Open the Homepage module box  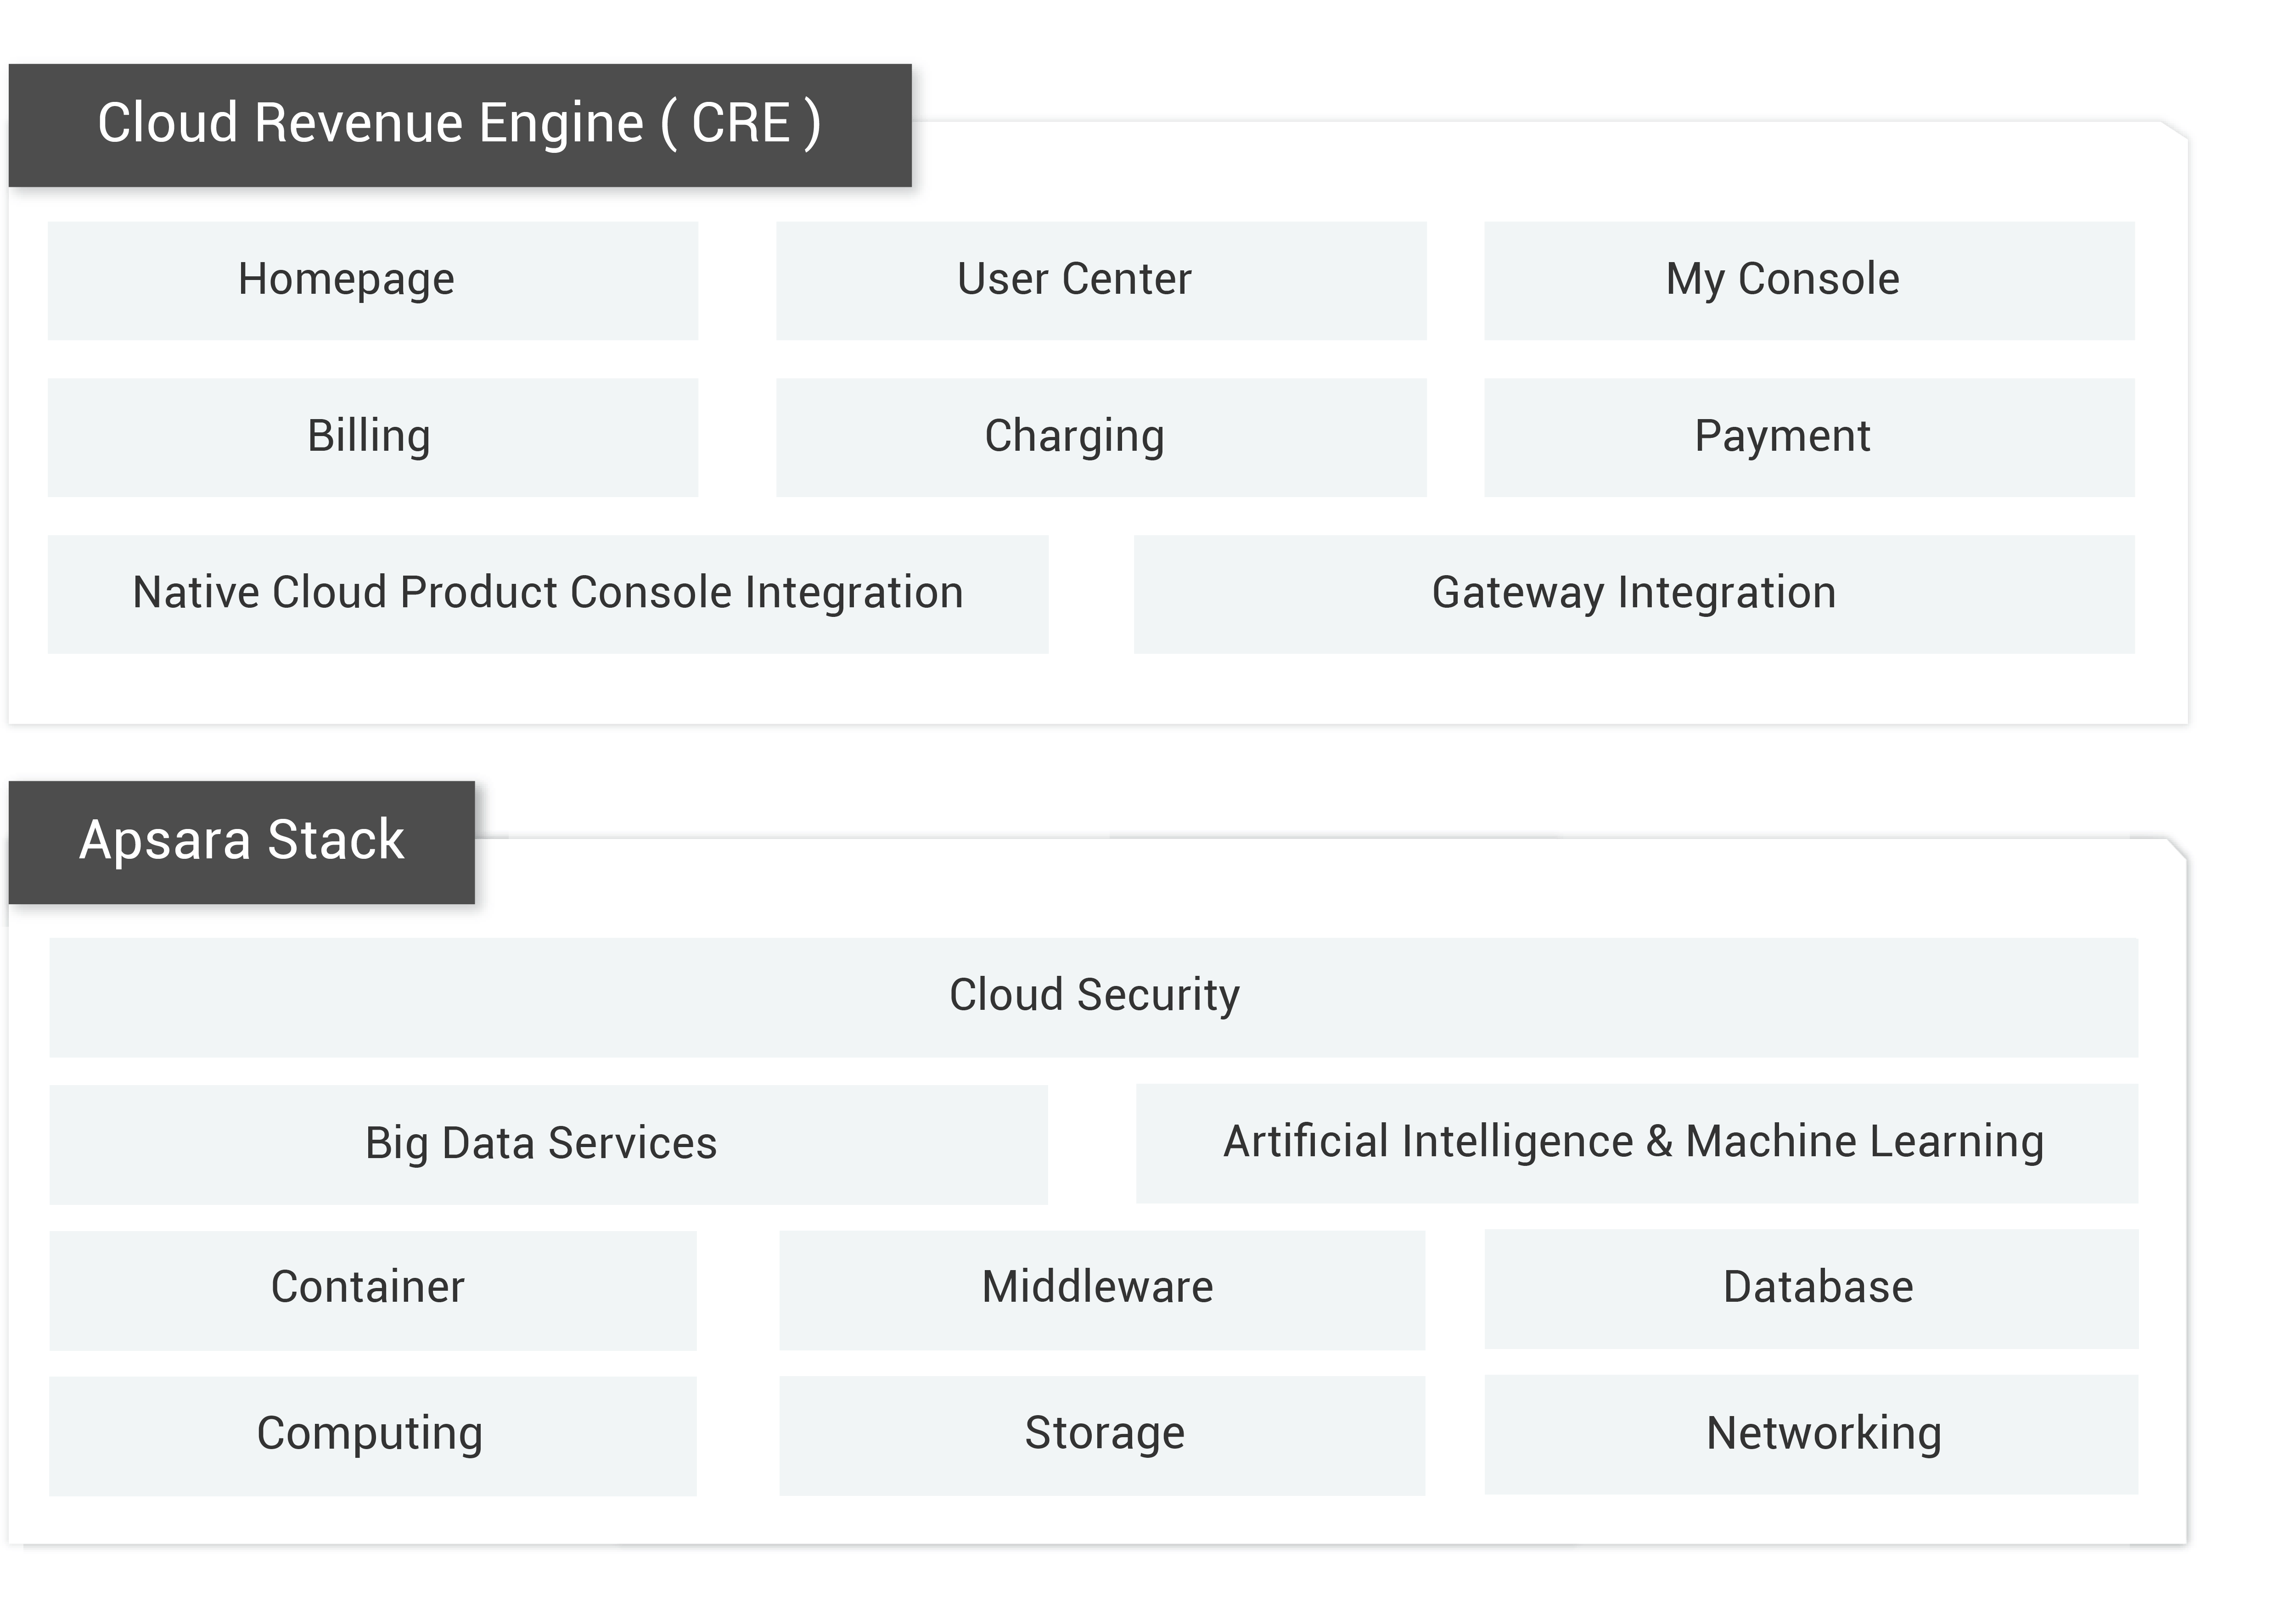pos(373,280)
